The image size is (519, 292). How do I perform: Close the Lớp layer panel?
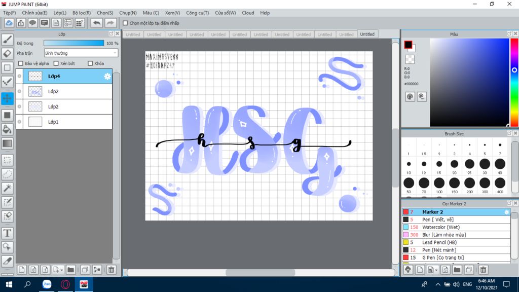click(117, 34)
